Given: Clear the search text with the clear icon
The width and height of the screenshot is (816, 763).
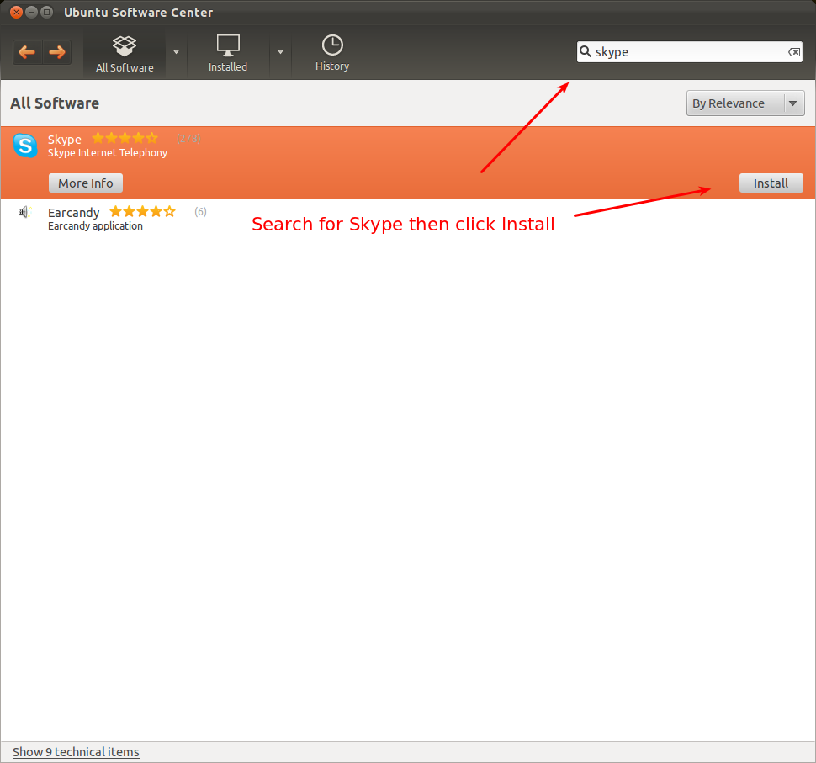Looking at the screenshot, I should coord(794,52).
